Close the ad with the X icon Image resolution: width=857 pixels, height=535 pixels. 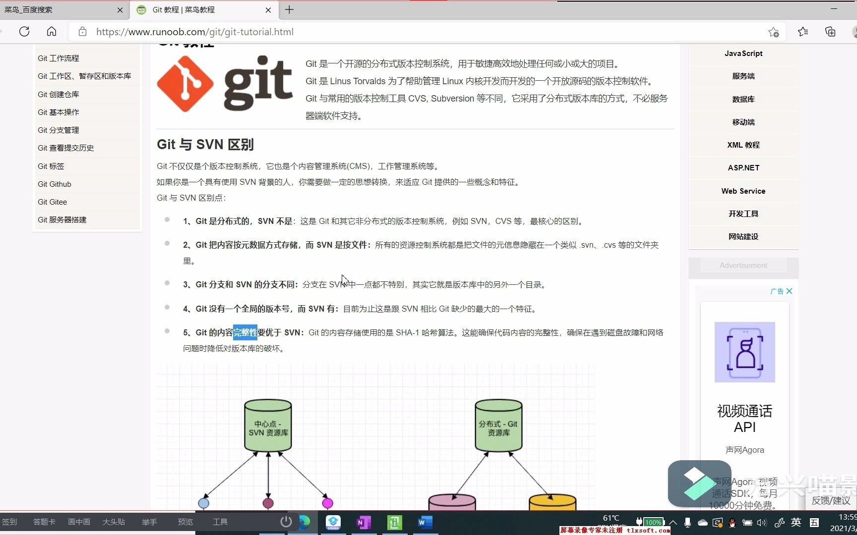click(790, 291)
